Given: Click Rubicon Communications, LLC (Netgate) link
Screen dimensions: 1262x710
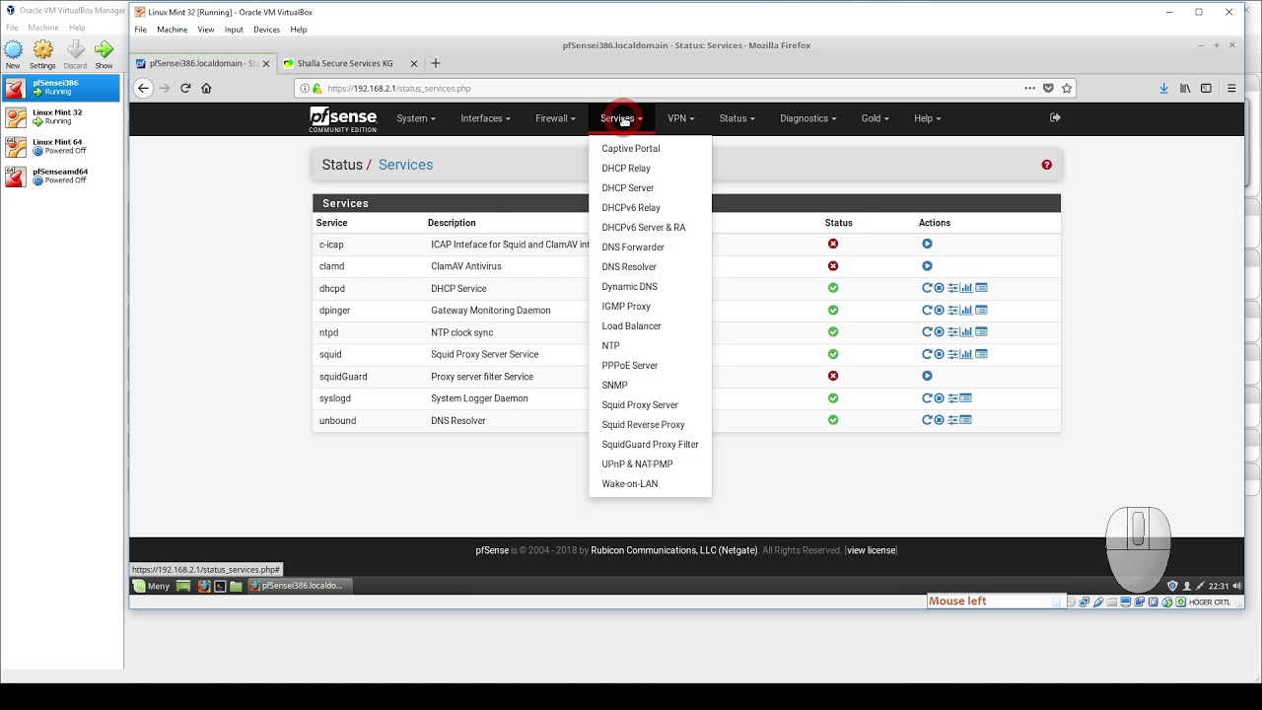Looking at the screenshot, I should pyautogui.click(x=674, y=550).
